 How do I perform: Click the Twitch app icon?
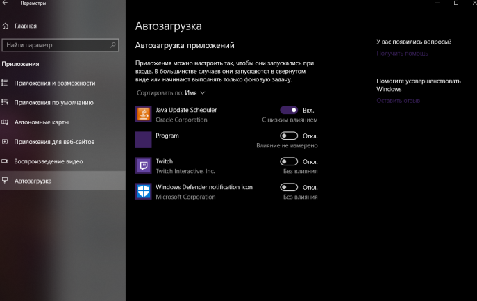tap(143, 165)
